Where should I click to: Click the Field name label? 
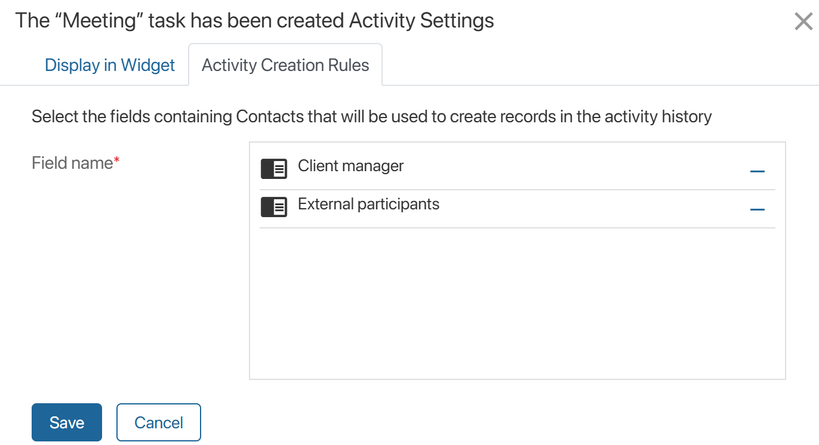coord(71,162)
